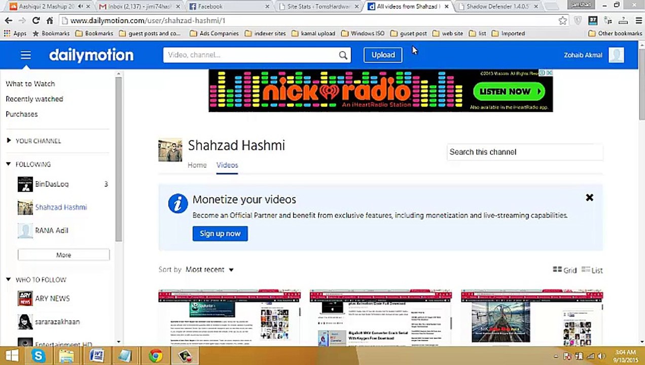Open Skype from the taskbar
Screen dimensions: 645x365
[x=38, y=356]
